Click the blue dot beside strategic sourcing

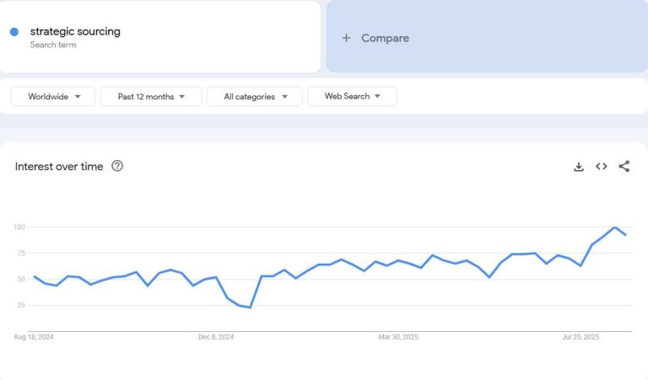pyautogui.click(x=14, y=32)
